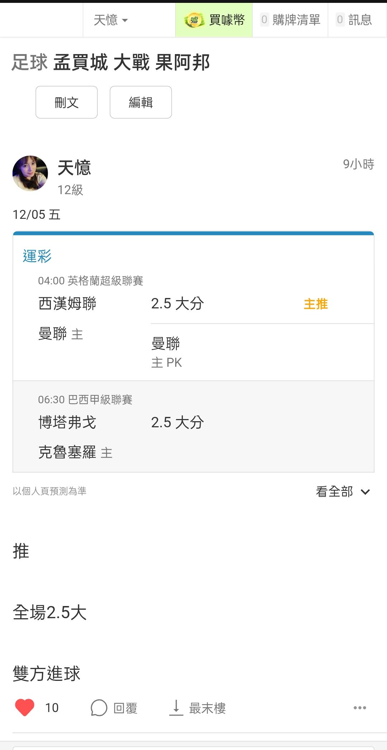Select the 克魯塞羅 team name

[x=67, y=452]
